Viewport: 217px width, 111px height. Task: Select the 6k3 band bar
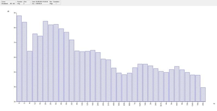click(x=177, y=84)
